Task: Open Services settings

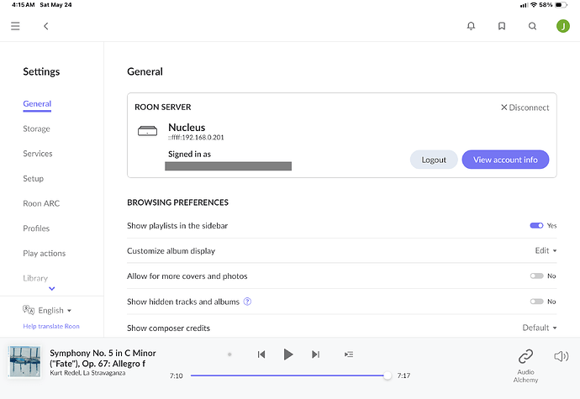Action: 38,154
